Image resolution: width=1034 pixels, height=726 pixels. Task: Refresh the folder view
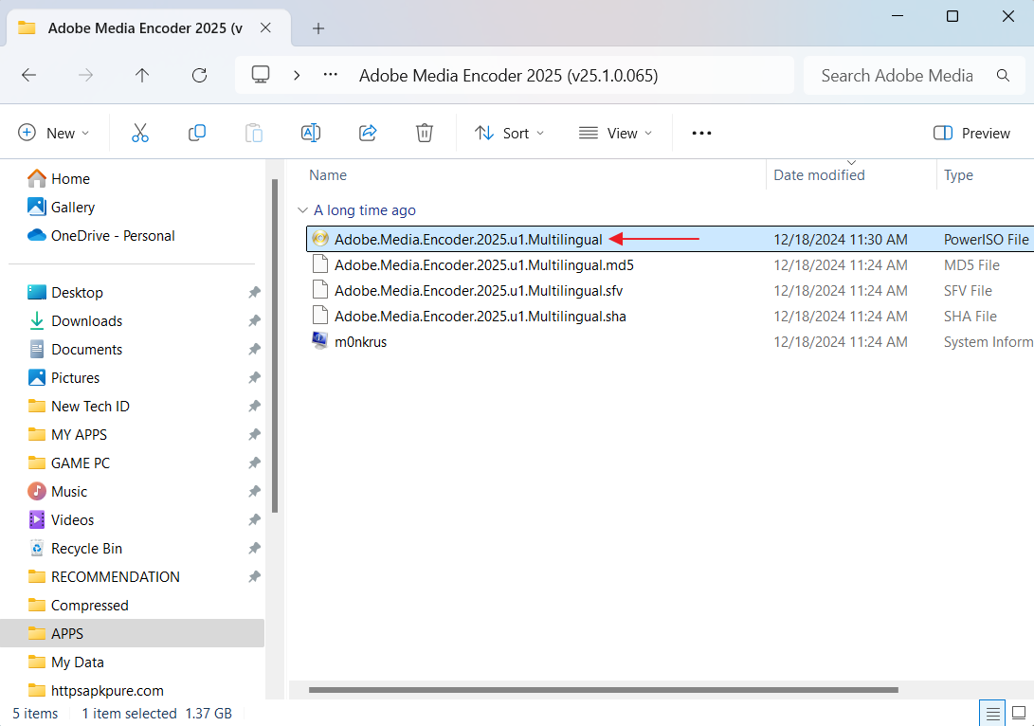199,75
